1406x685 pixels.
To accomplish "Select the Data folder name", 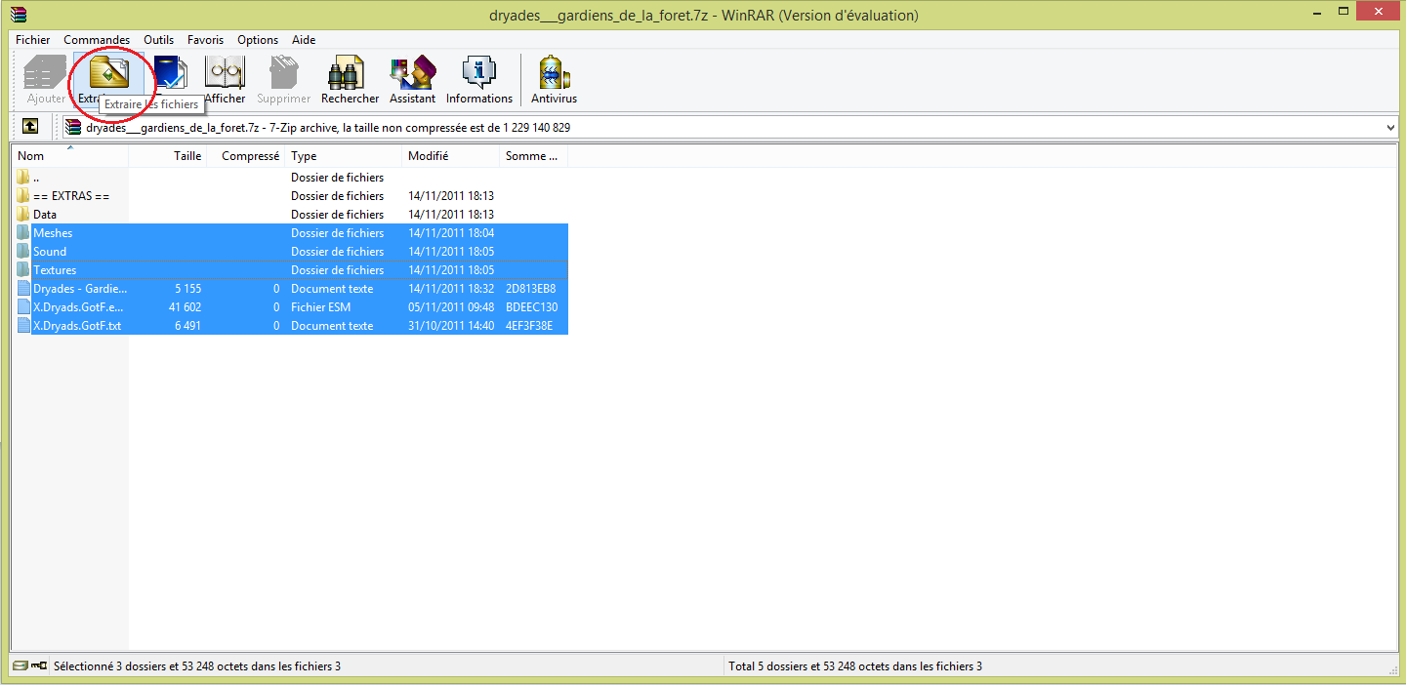I will (45, 215).
